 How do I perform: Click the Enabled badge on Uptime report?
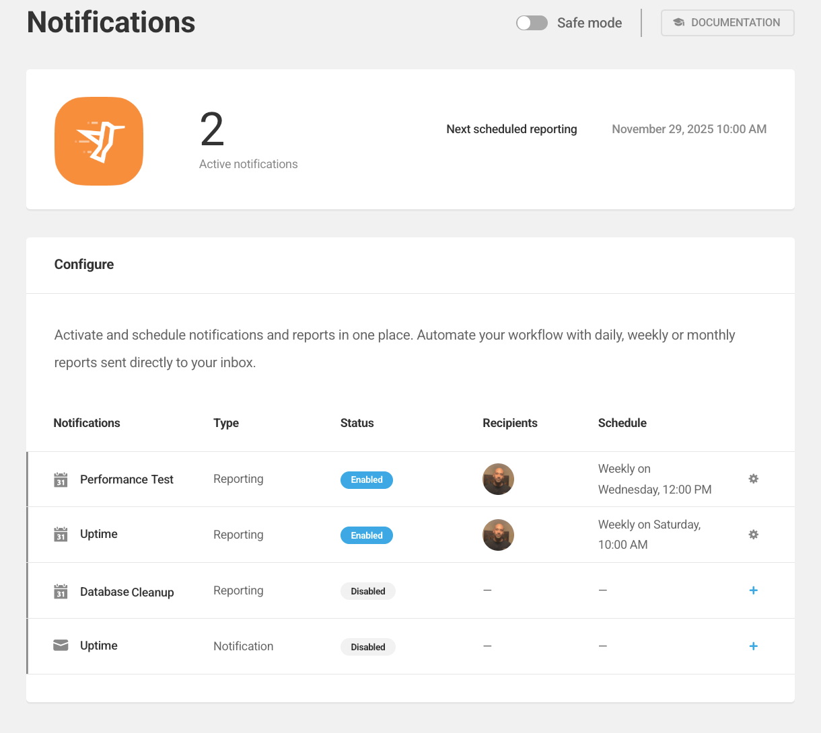pos(366,535)
